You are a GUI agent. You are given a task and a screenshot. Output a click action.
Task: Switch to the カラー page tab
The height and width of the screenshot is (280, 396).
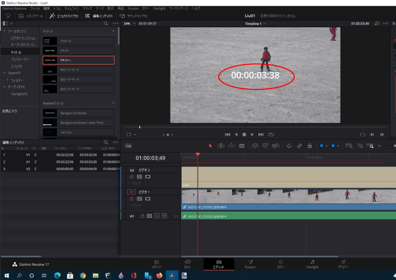281,264
